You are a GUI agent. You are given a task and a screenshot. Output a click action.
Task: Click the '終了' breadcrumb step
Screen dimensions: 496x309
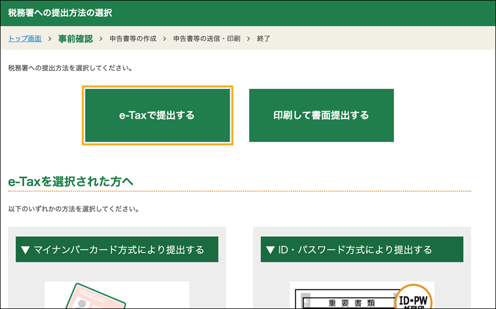tap(264, 39)
